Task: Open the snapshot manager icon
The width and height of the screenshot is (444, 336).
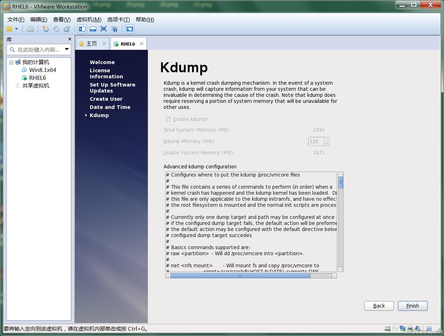Action: click(x=67, y=29)
